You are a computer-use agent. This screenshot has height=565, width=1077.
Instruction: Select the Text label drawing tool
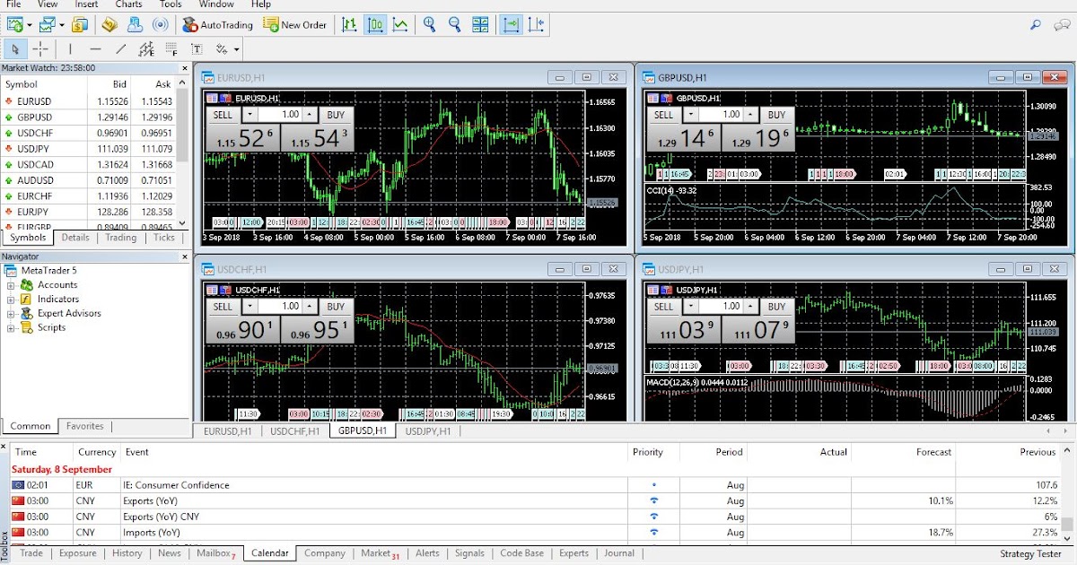pos(197,49)
